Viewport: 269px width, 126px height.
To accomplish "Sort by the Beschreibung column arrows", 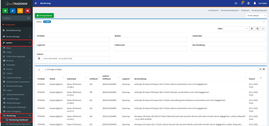I will coord(246,77).
